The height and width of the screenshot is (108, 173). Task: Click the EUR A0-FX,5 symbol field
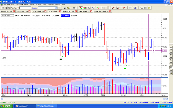pyautogui.click(x=8, y=15)
